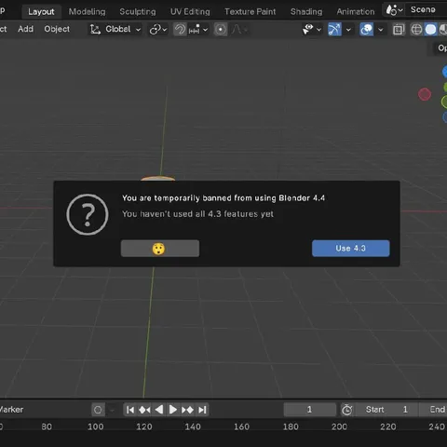Click the transform orientation axes icon

95,30
